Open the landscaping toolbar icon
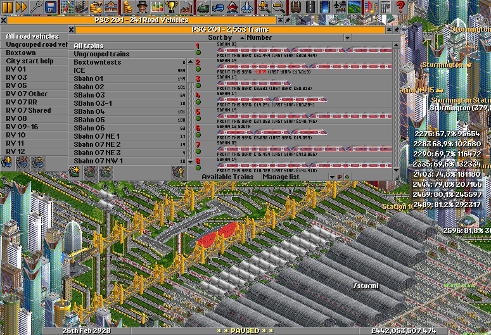 tap(354, 7)
